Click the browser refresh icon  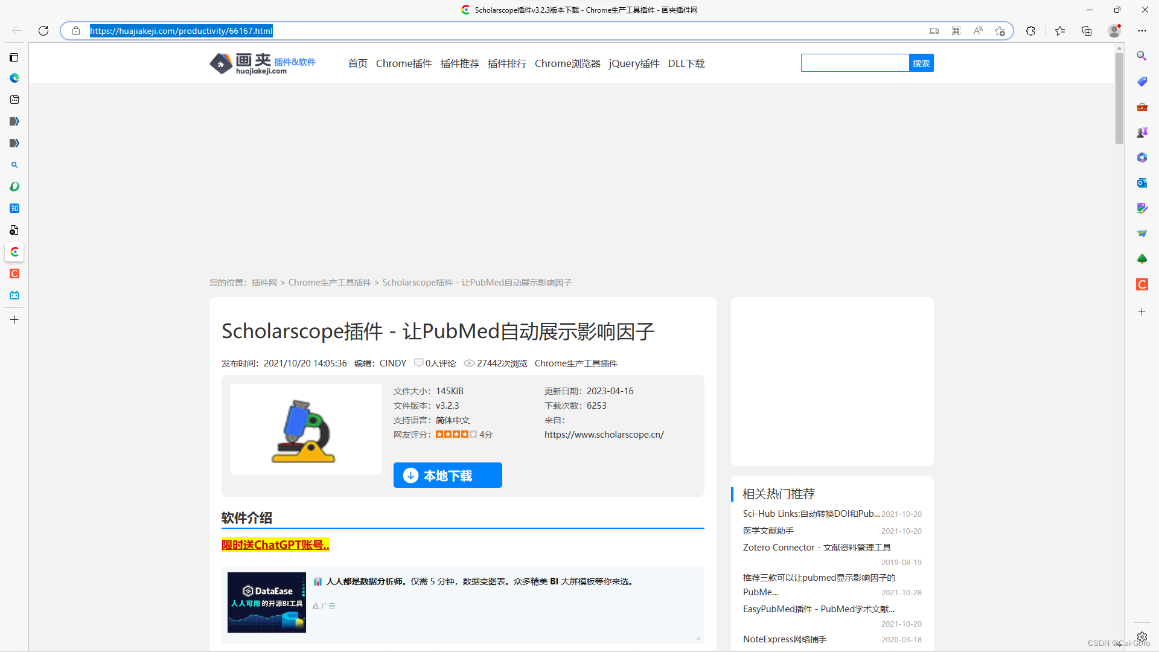pos(43,31)
